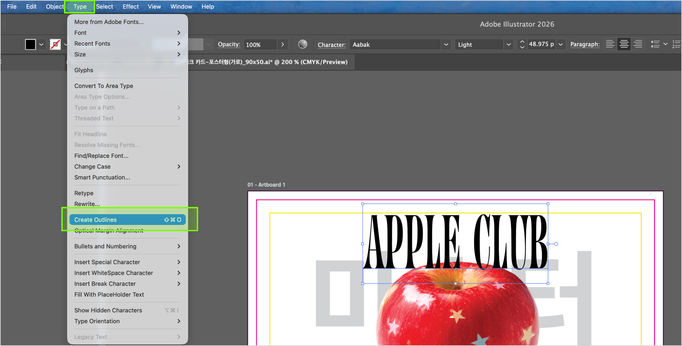Choose the Retype menu item

(127, 193)
